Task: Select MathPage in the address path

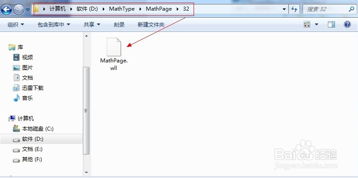Action: [159, 9]
